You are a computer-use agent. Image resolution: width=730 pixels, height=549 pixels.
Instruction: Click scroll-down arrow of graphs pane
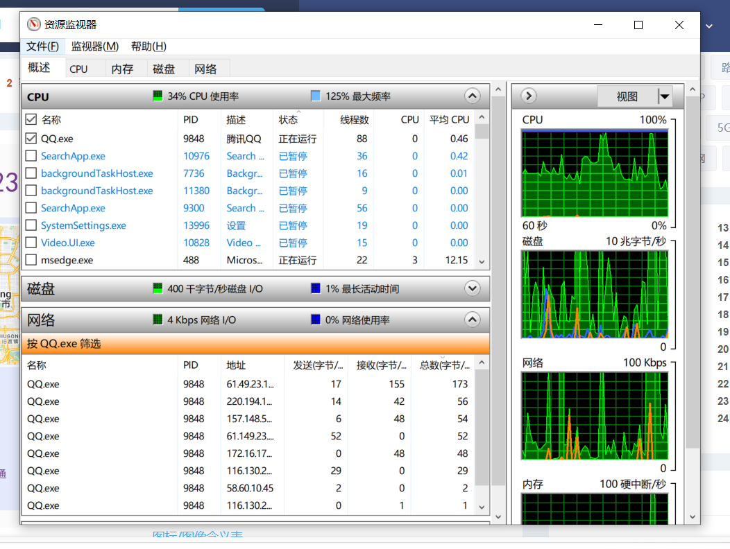(x=693, y=517)
